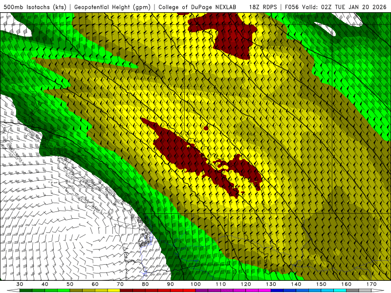Click the '170' color scale label
Screen dimensions: 391x293
pos(371,284)
